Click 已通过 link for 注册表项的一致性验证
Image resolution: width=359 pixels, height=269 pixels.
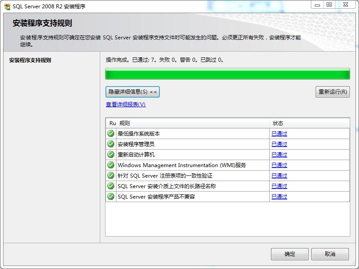pos(279,176)
